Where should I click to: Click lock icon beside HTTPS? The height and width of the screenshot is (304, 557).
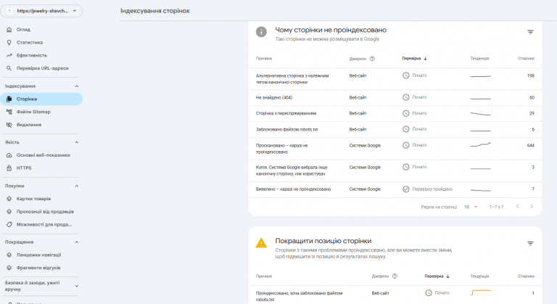(9, 168)
